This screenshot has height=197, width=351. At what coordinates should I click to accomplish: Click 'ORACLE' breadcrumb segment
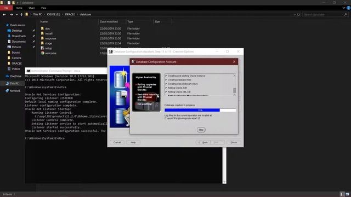pyautogui.click(x=70, y=14)
